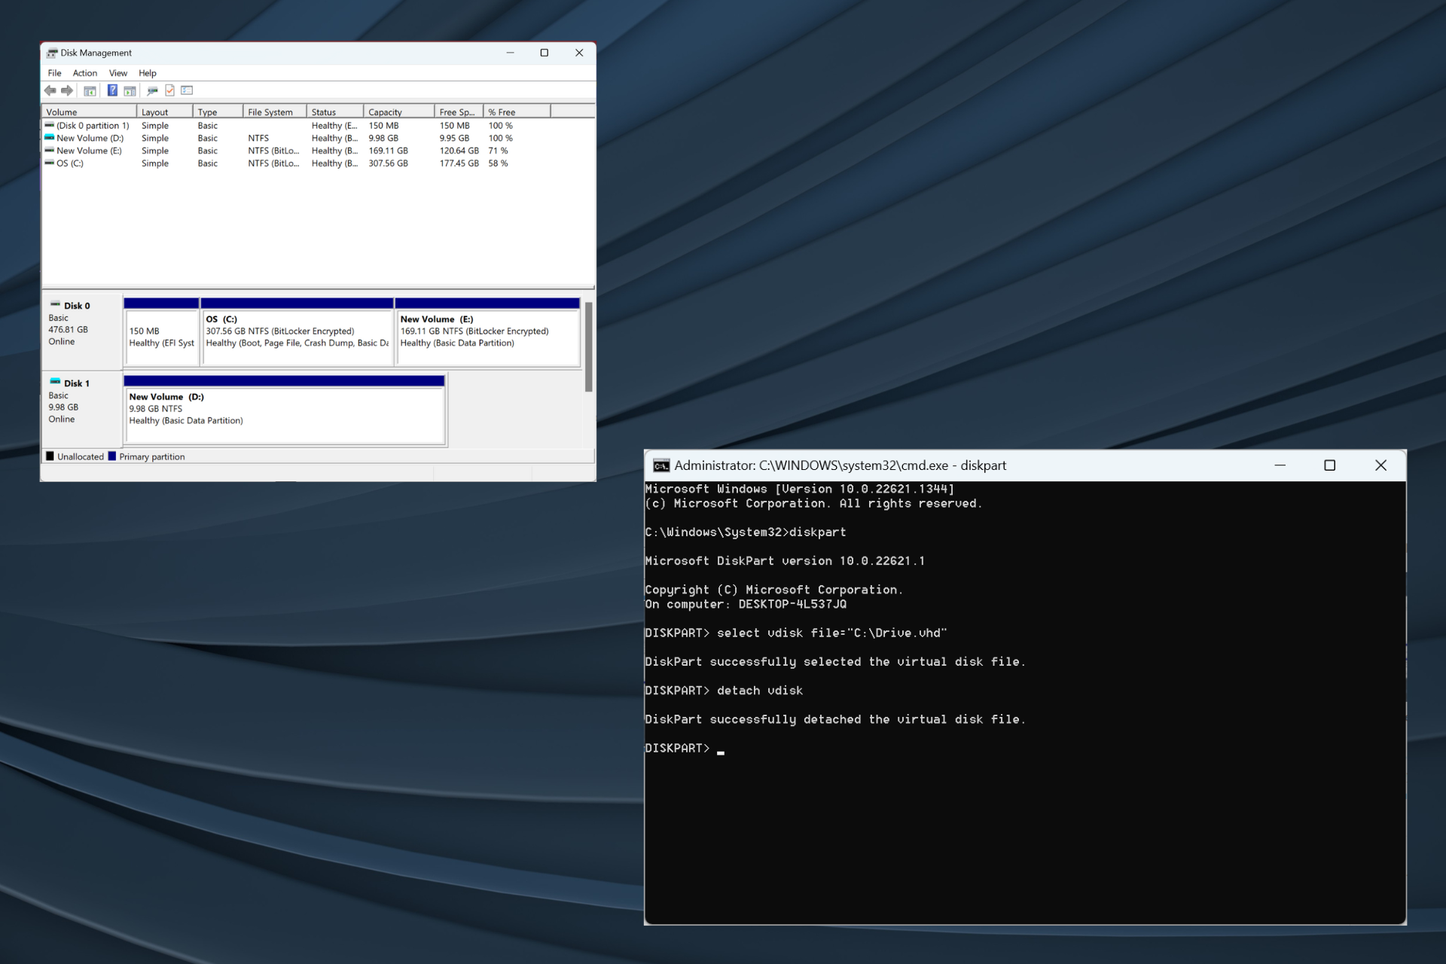The height and width of the screenshot is (964, 1446).
Task: Sort by the Capacity column header
Action: point(398,111)
